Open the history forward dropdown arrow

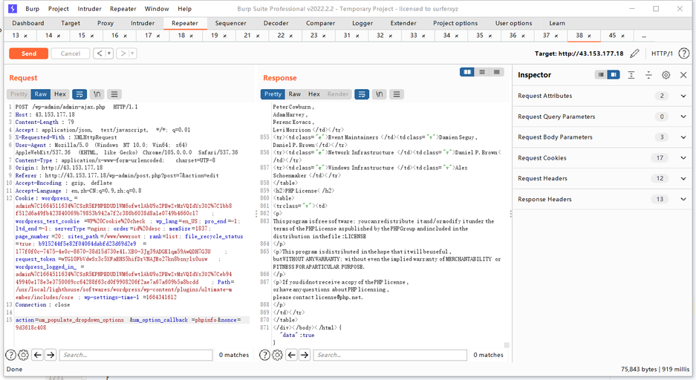click(132, 53)
